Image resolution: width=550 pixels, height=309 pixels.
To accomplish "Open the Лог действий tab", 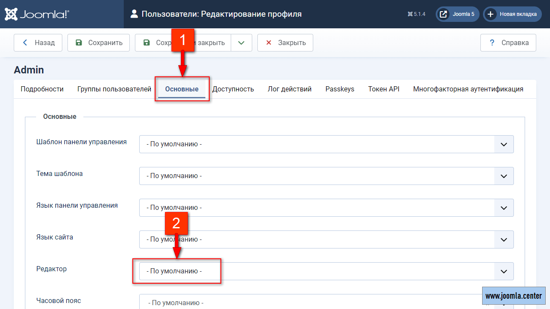I will 290,89.
